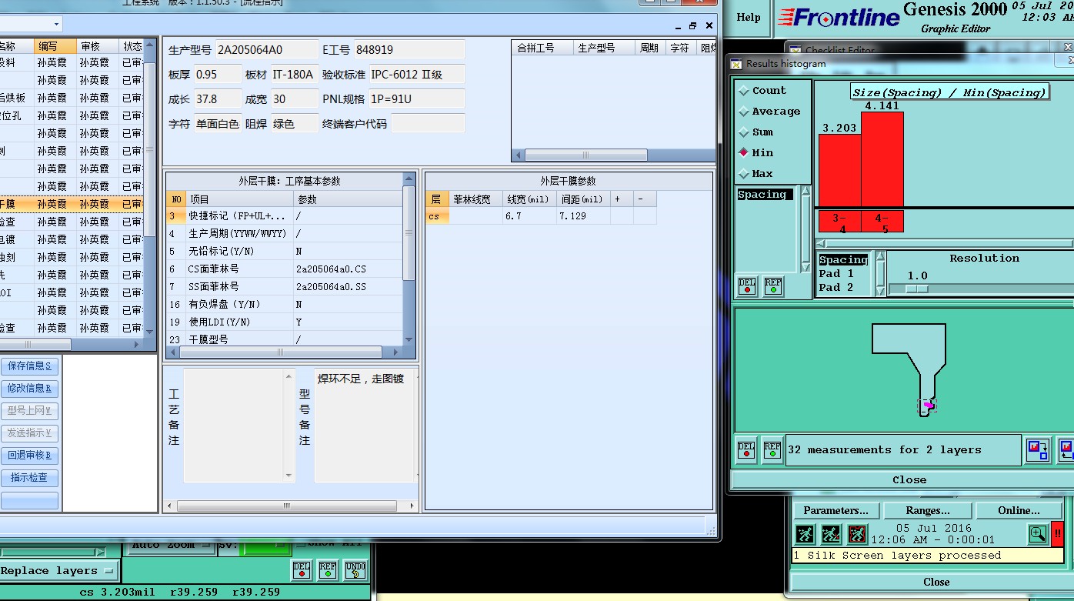
Task: Click 线宽(mil) column header
Action: click(529, 199)
